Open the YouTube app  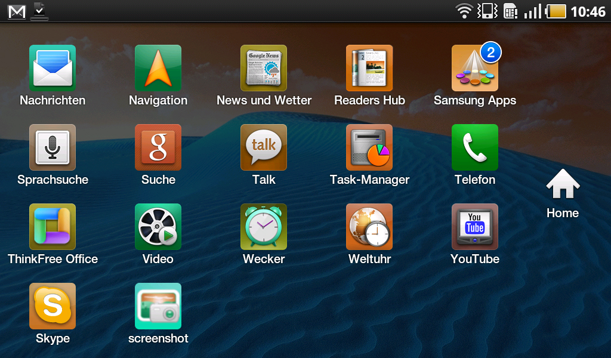(475, 227)
